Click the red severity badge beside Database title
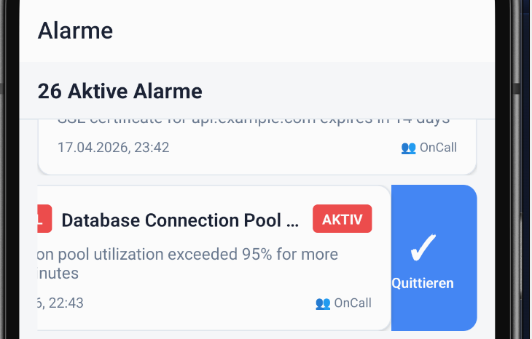 coord(44,219)
